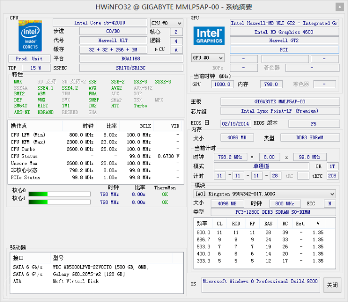
Task: Click the Intel Core i5-4200U name field
Action: [100, 23]
